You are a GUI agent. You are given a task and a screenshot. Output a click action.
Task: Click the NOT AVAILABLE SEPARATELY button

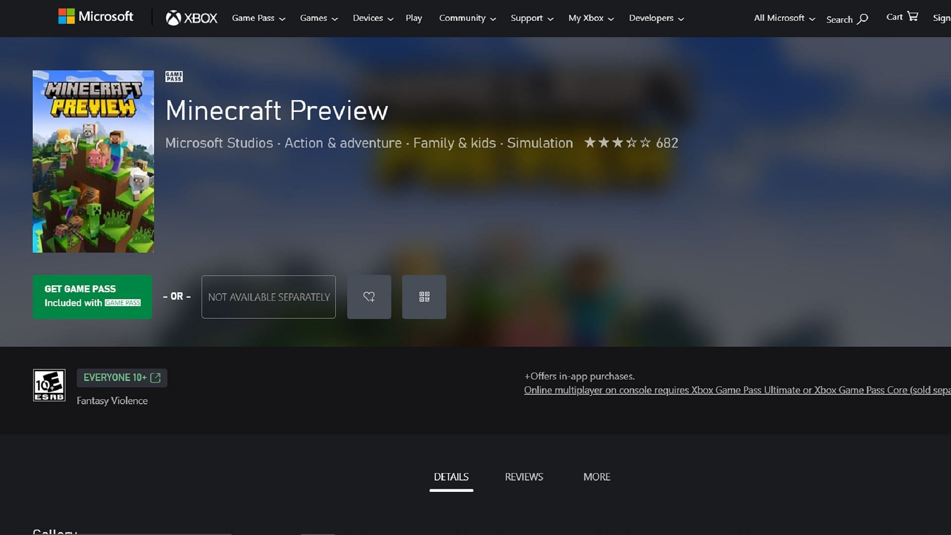(x=268, y=297)
